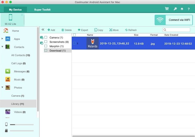The image size is (195, 137).
Task: Open the Screenshots (8) album name
Action: 59,42
